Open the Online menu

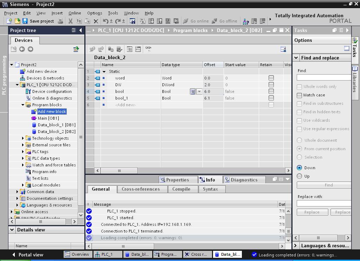coord(75,13)
